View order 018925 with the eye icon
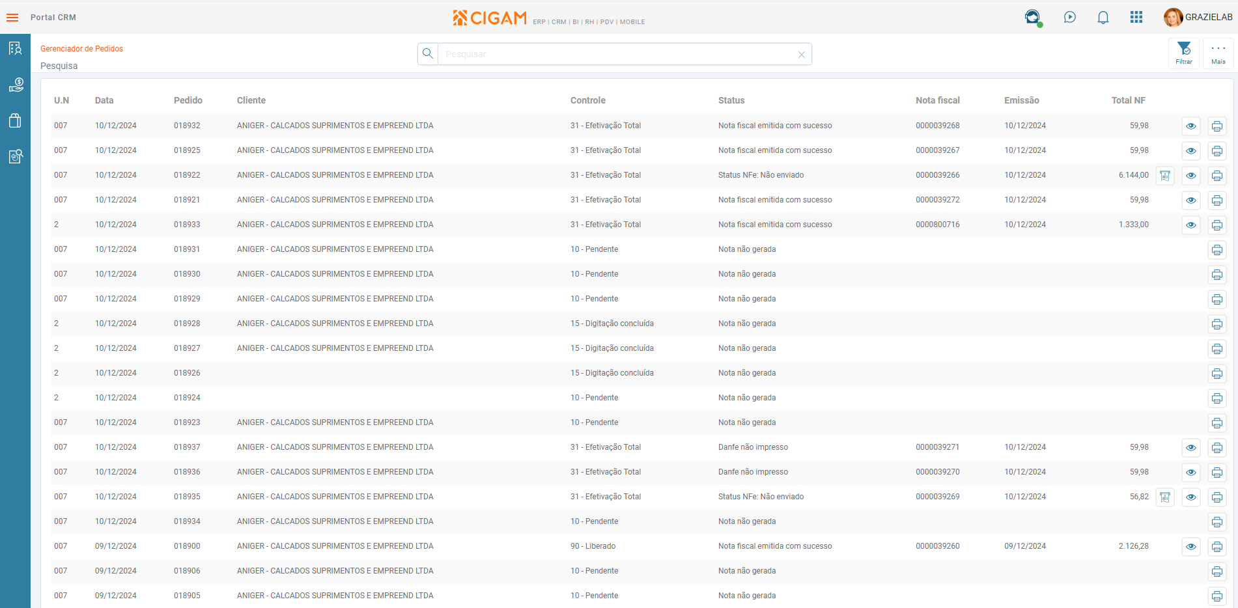Image resolution: width=1238 pixels, height=608 pixels. tap(1191, 151)
